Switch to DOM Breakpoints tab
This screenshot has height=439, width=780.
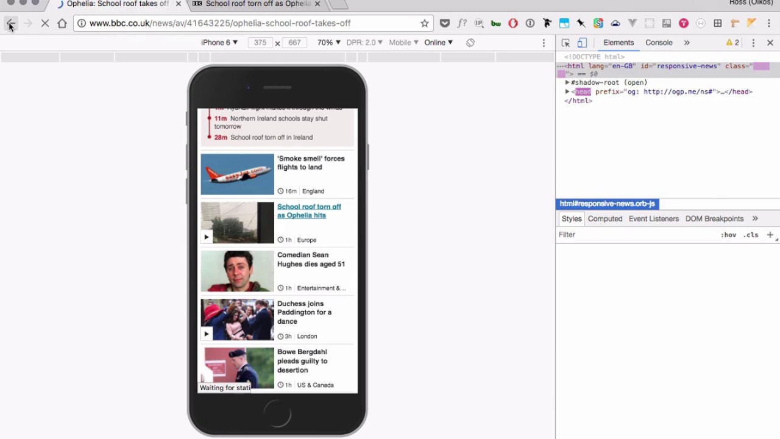click(714, 219)
